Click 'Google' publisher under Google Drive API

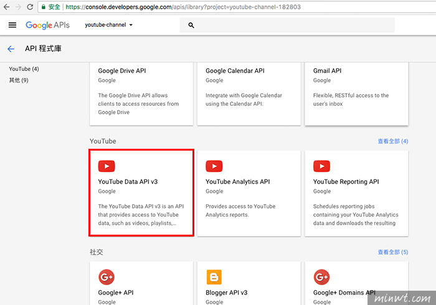107,80
